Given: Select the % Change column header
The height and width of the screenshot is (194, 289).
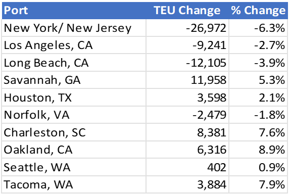Looking at the screenshot, I should [x=258, y=11].
